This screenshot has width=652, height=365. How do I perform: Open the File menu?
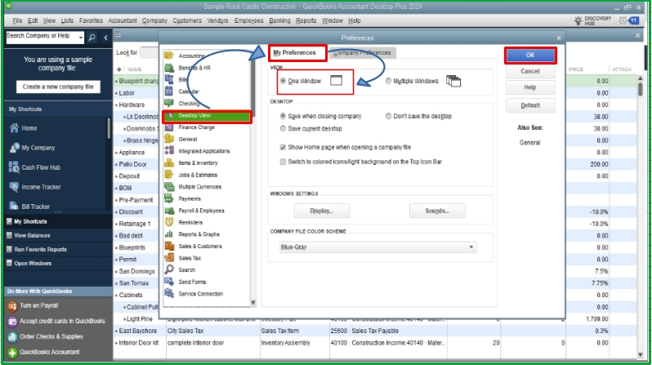click(x=17, y=20)
